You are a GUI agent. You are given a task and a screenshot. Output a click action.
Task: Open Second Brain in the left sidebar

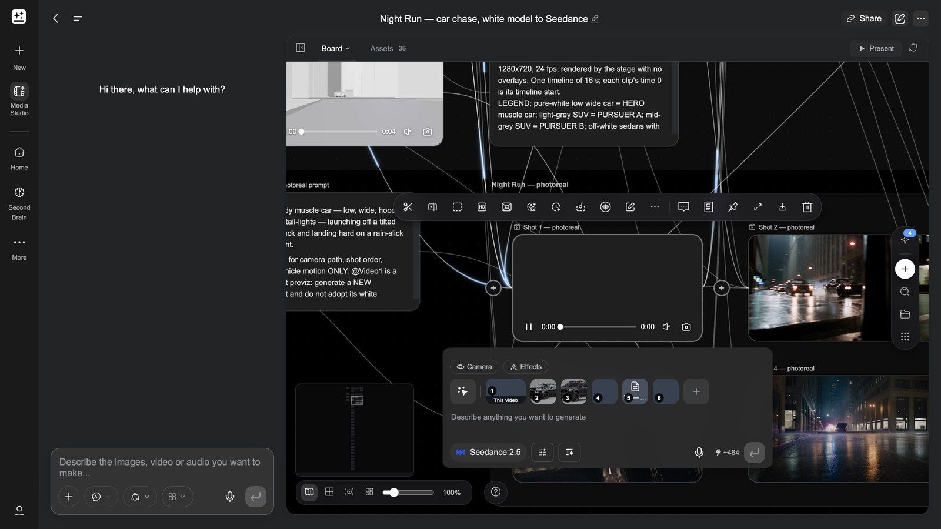click(19, 203)
